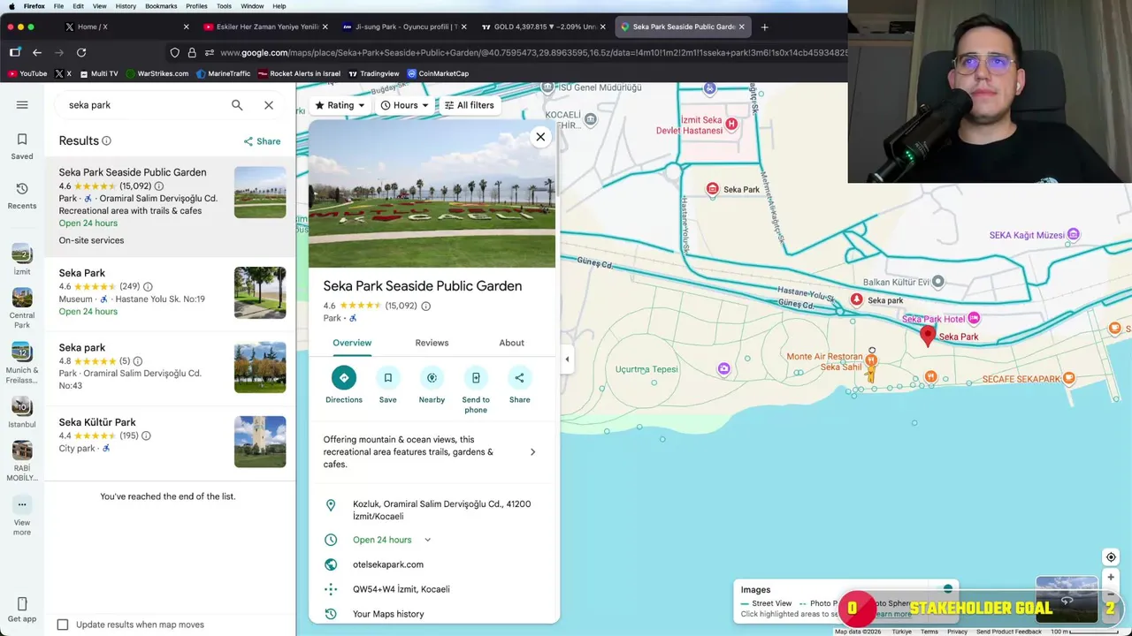The image size is (1132, 636).
Task: Open the MarineTraffic bookmark
Action: [224, 73]
